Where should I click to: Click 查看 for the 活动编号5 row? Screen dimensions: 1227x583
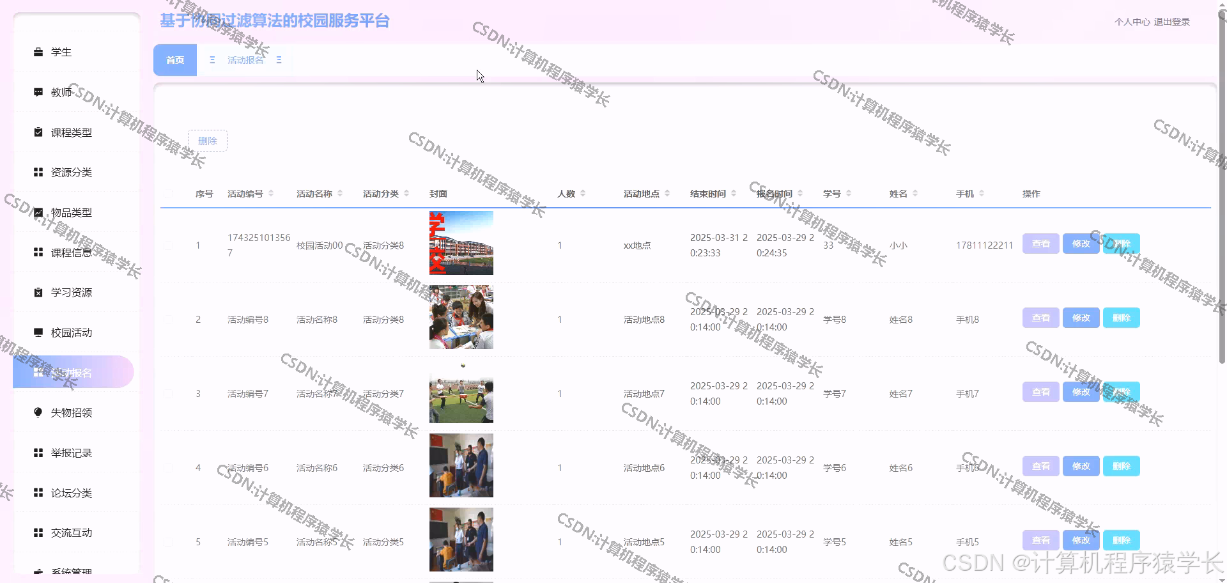(1040, 540)
